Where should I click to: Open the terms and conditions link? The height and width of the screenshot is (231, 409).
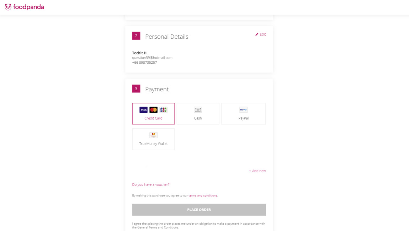click(203, 195)
